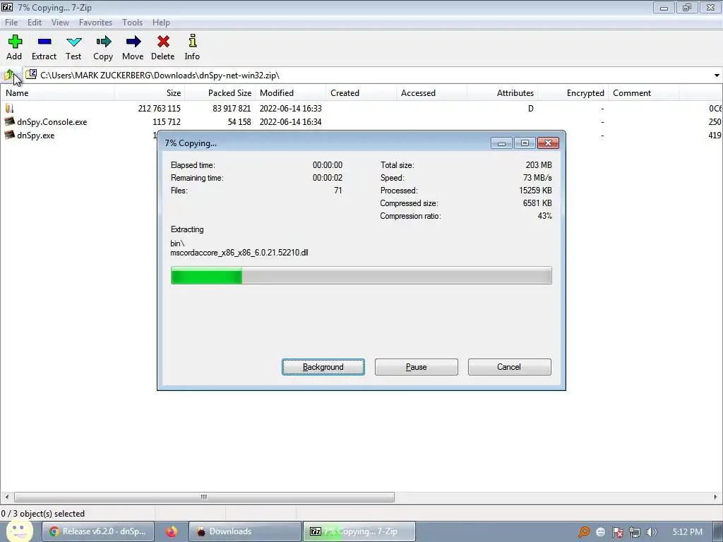The height and width of the screenshot is (542, 723).
Task: Click the 0 / 3 object(s) selected status
Action: [43, 514]
